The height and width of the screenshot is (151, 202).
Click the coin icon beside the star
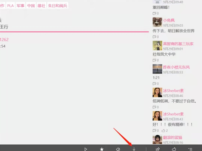118,149
